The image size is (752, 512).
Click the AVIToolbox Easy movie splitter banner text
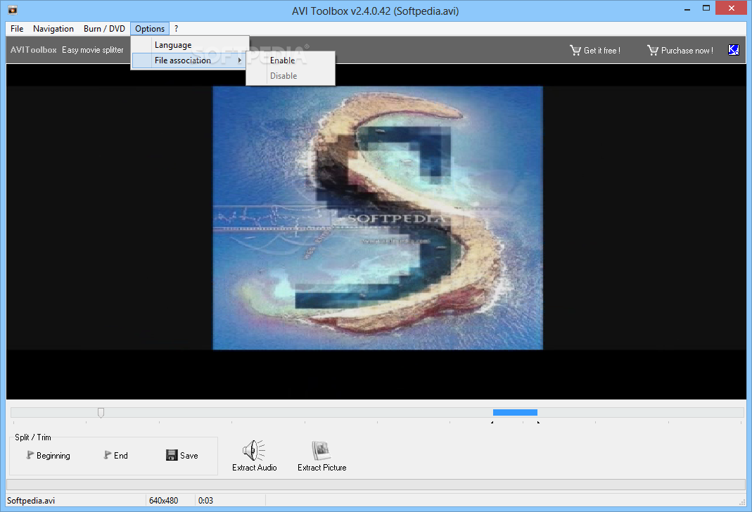coord(67,50)
